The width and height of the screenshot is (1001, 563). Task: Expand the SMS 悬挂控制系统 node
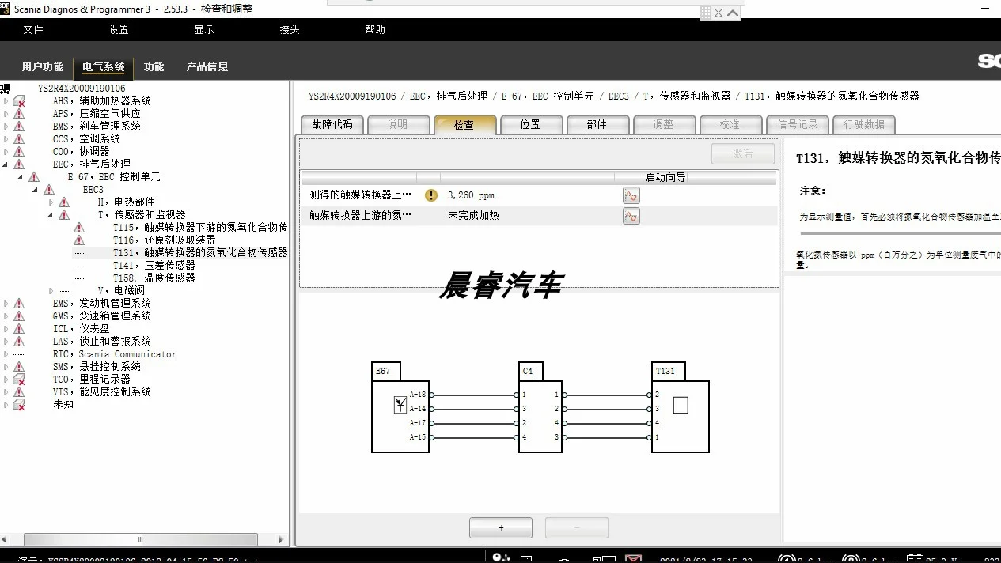[6, 367]
